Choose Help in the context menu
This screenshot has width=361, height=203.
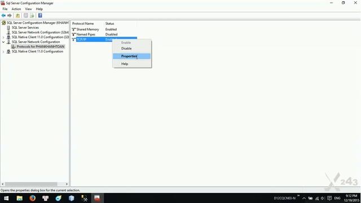coord(131,64)
